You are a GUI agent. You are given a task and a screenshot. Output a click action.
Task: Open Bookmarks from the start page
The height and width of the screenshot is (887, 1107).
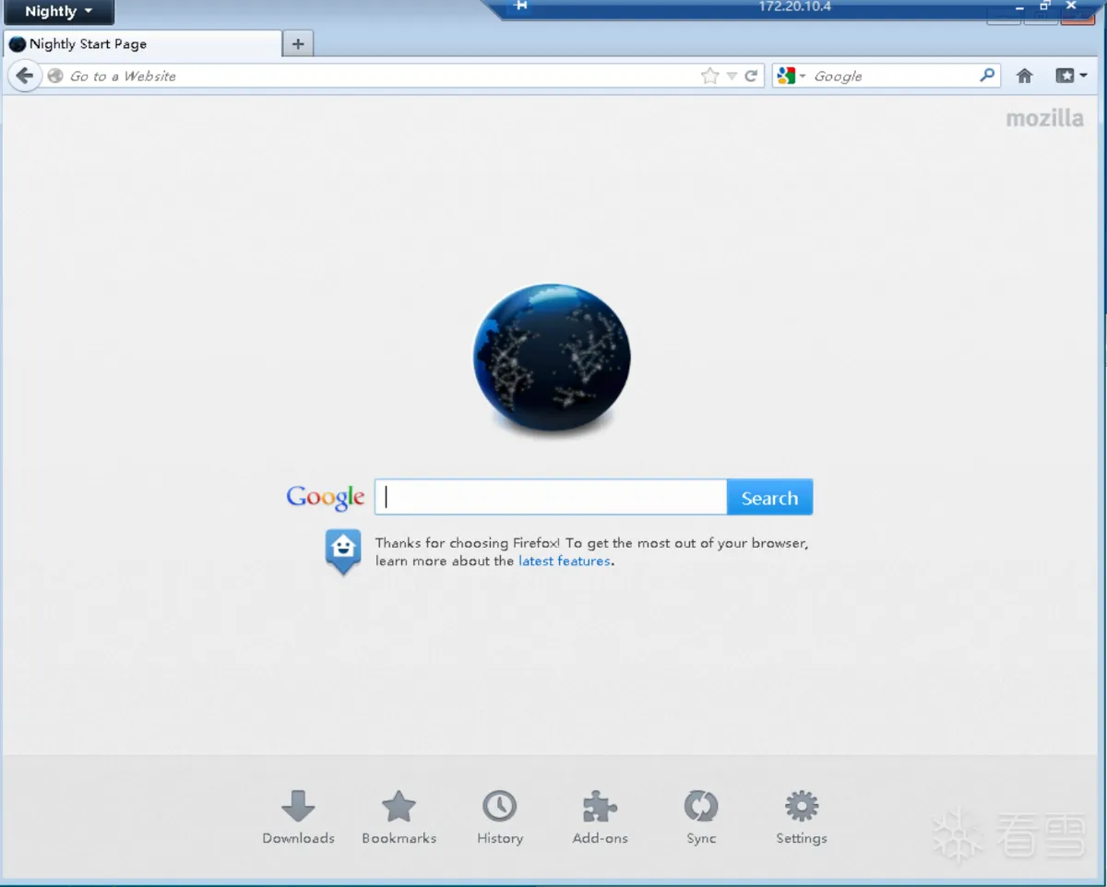coord(399,818)
